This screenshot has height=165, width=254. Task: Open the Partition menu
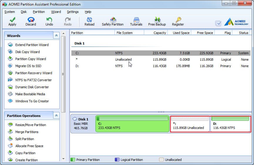pyautogui.click(x=39, y=12)
